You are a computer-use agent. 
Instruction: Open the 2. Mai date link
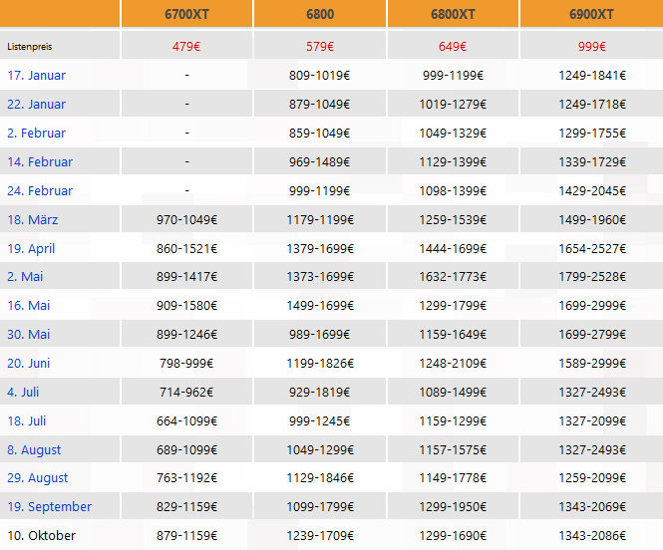click(25, 276)
